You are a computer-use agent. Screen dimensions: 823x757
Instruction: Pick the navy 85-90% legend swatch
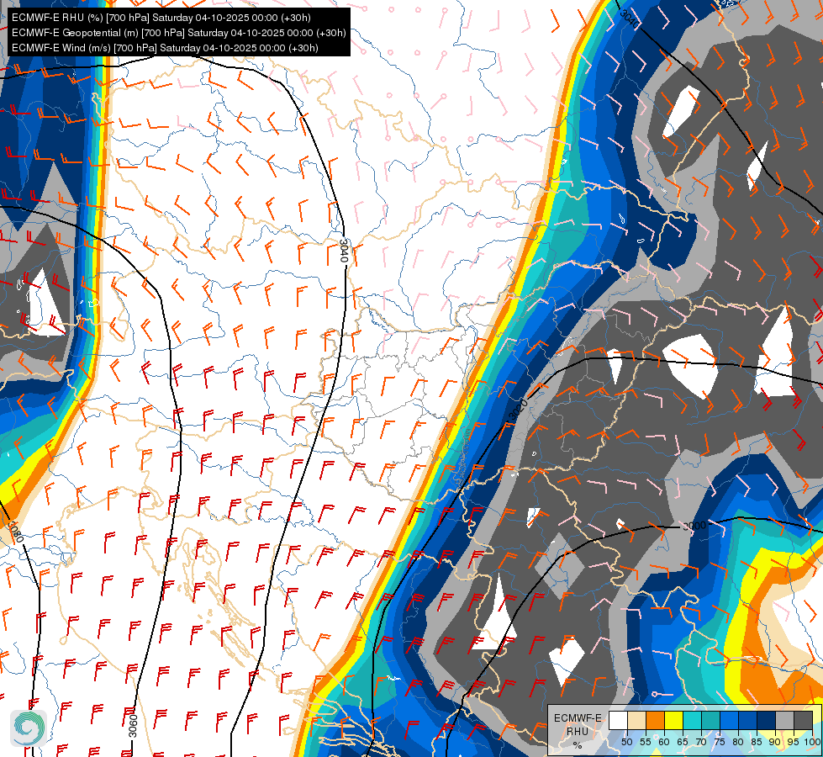(x=767, y=720)
